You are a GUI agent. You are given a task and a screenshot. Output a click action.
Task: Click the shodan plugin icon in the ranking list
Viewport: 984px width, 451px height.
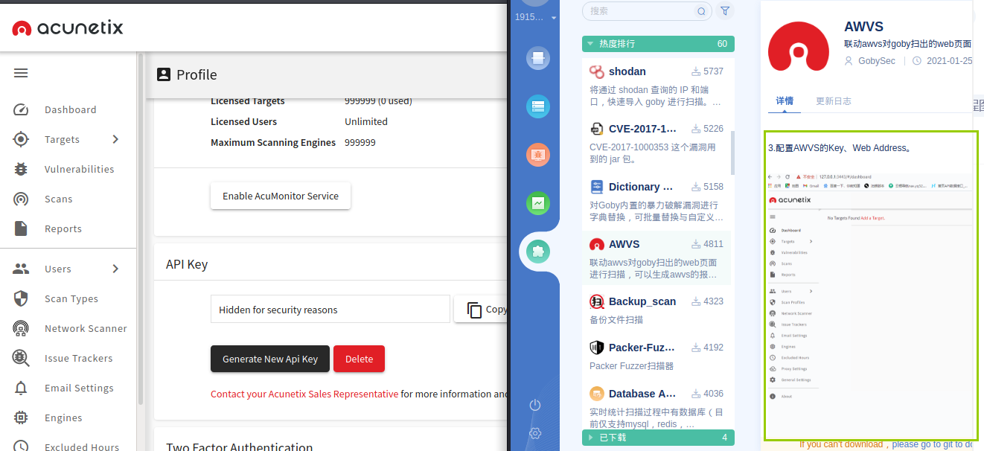tap(595, 71)
